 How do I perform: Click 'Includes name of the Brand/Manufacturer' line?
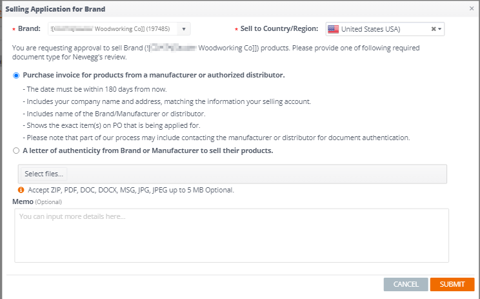point(114,114)
